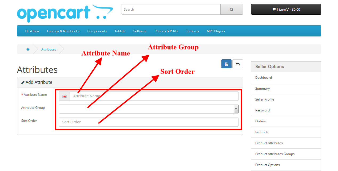This screenshot has height=171, width=338.
Task: Open the shopping cart 1 item(s) button
Action: [x=286, y=9]
